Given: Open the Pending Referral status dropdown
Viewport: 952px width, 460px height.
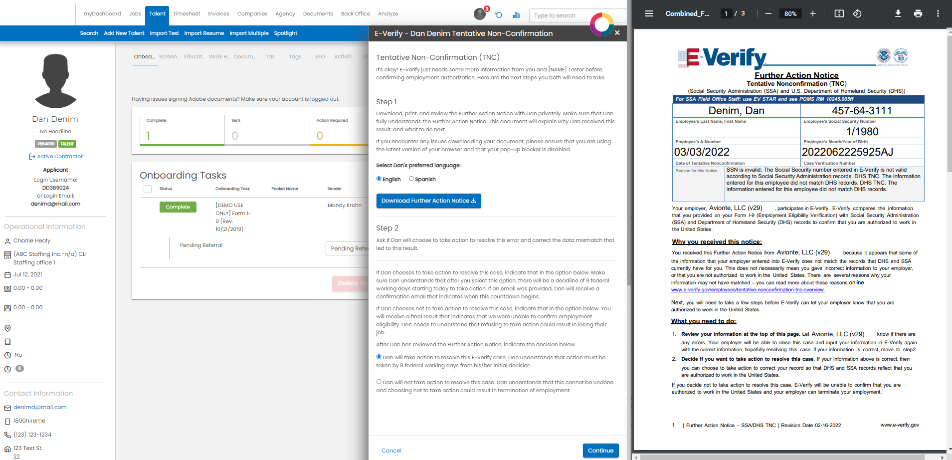Looking at the screenshot, I should pyautogui.click(x=348, y=248).
